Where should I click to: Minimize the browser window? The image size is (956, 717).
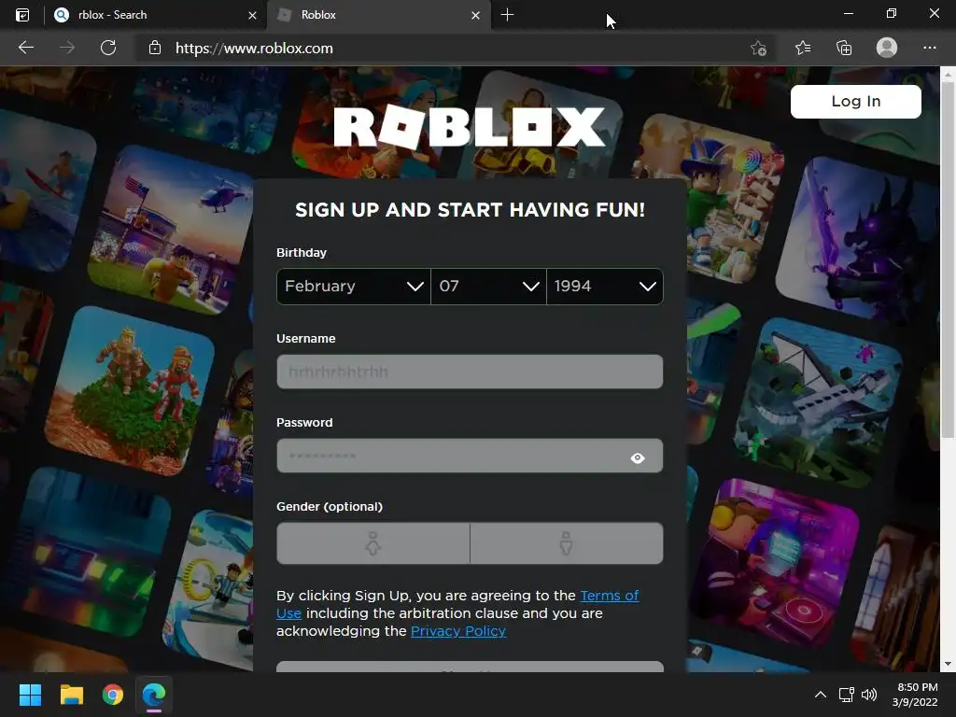[x=848, y=14]
